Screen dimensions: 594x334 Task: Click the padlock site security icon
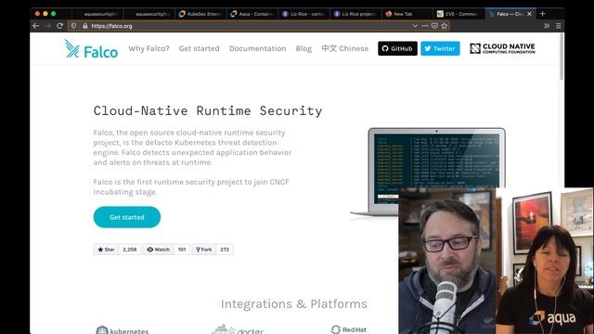[84, 26]
